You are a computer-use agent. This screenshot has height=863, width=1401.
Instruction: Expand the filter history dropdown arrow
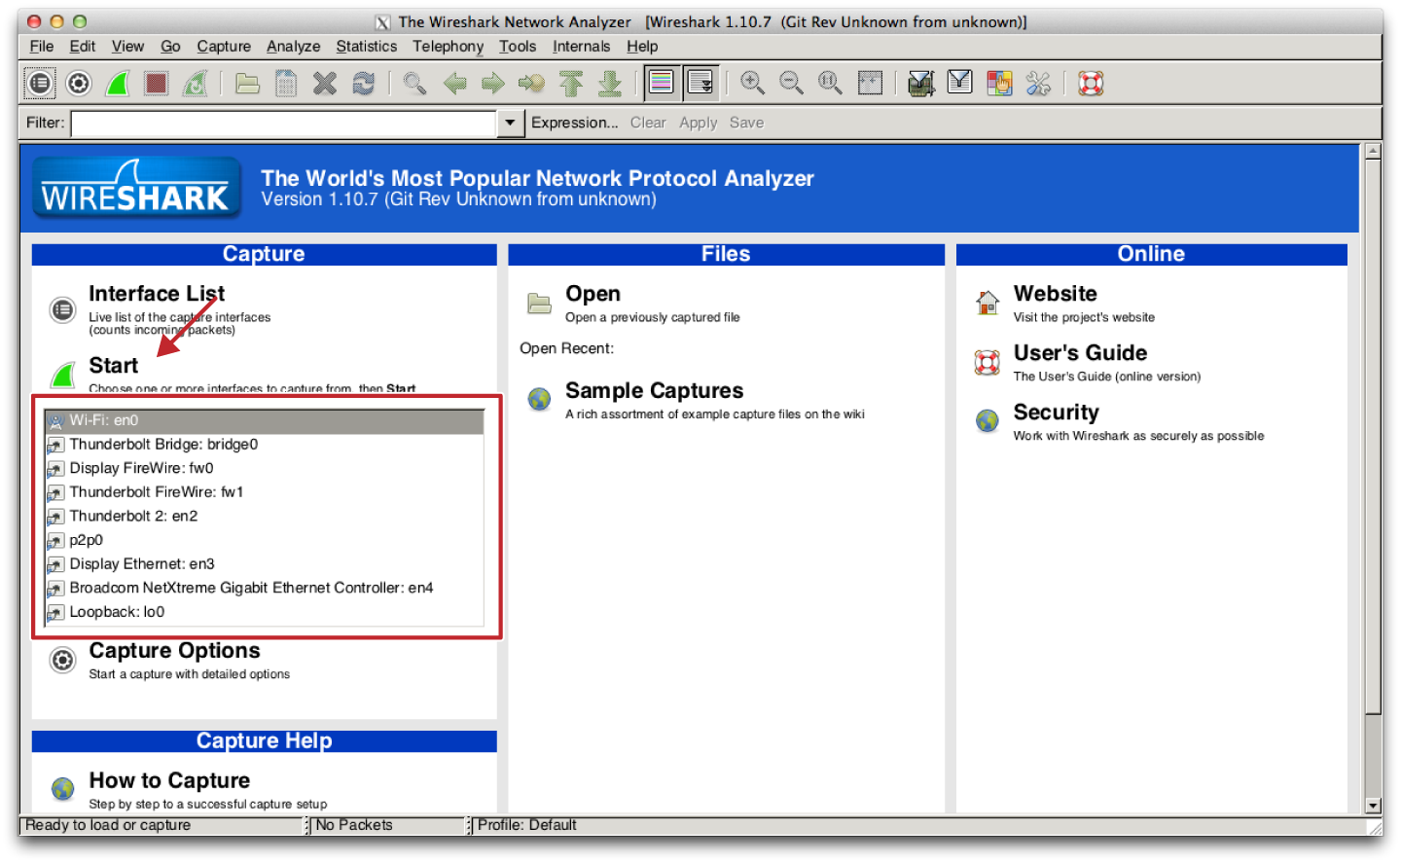[x=510, y=124]
